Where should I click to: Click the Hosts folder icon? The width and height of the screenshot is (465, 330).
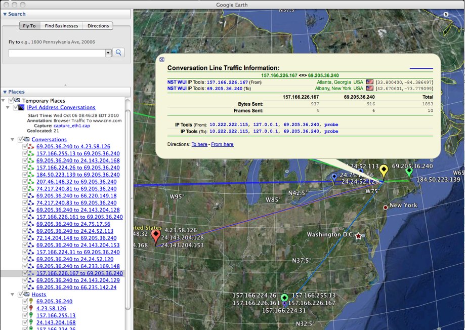click(x=27, y=294)
